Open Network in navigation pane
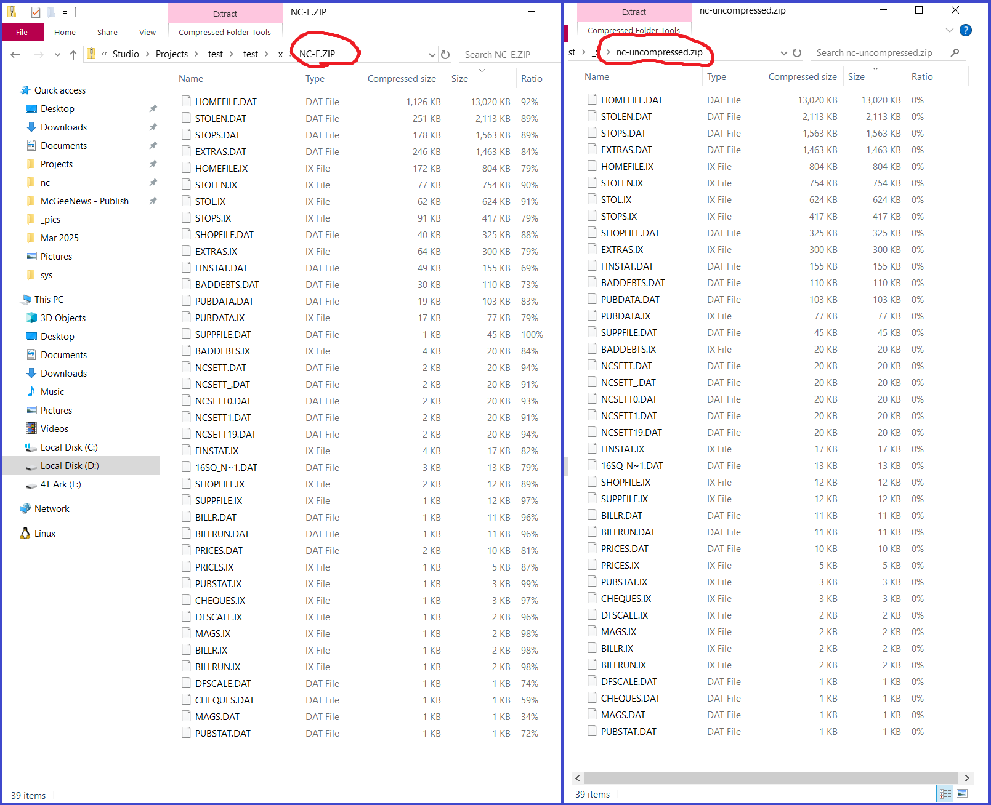 pyautogui.click(x=52, y=509)
